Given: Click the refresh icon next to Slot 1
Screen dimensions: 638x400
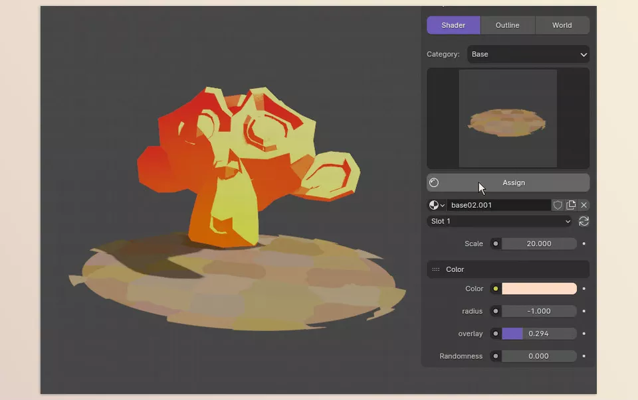Looking at the screenshot, I should pos(584,221).
